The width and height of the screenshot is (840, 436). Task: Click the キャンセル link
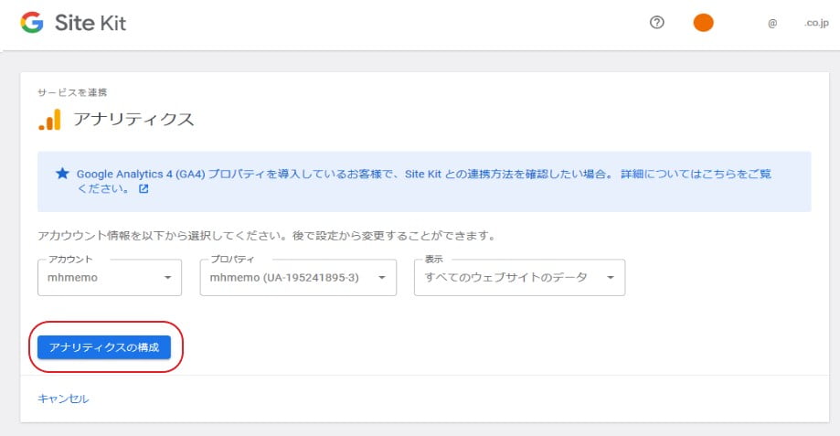tap(63, 399)
